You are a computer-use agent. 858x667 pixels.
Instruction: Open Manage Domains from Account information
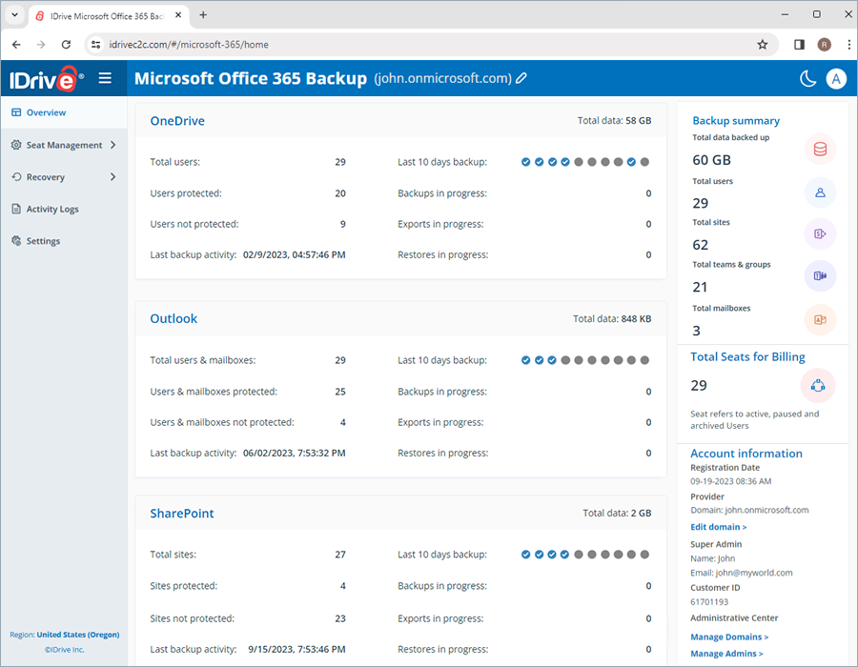click(728, 637)
